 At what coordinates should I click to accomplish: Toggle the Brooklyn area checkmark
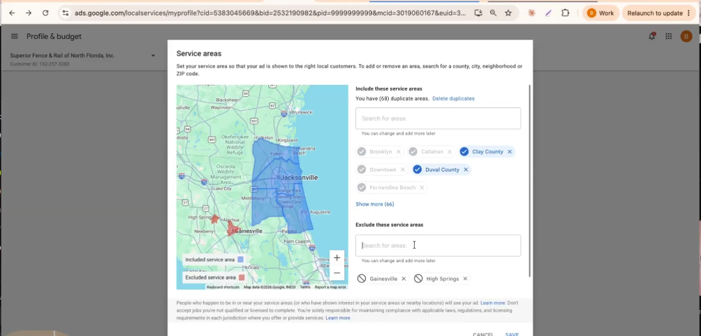point(361,152)
